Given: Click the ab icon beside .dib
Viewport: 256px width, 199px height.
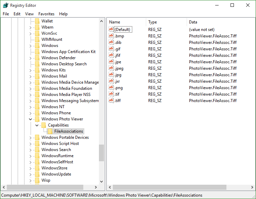Looking at the screenshot, I should coord(111,42).
